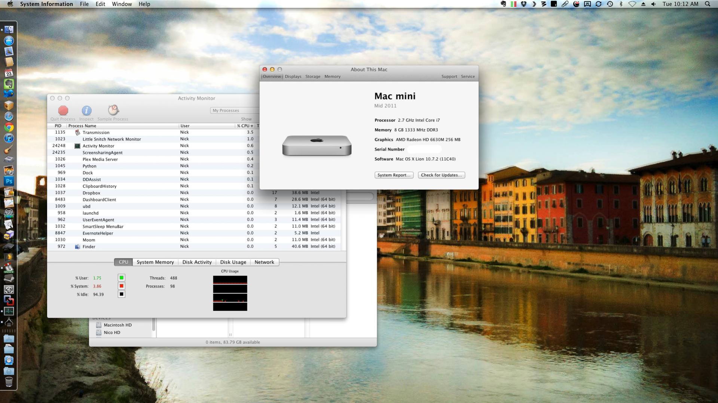Open the Window menu
Viewport: 718px width, 403px height.
click(x=122, y=4)
